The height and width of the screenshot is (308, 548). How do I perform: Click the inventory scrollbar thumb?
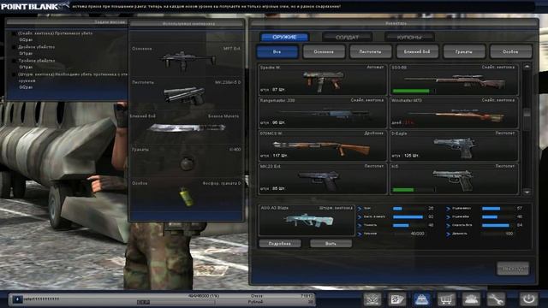(x=527, y=112)
